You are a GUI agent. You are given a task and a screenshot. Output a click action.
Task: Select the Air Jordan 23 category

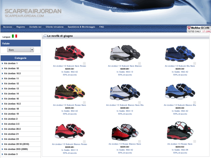click(x=21, y=139)
